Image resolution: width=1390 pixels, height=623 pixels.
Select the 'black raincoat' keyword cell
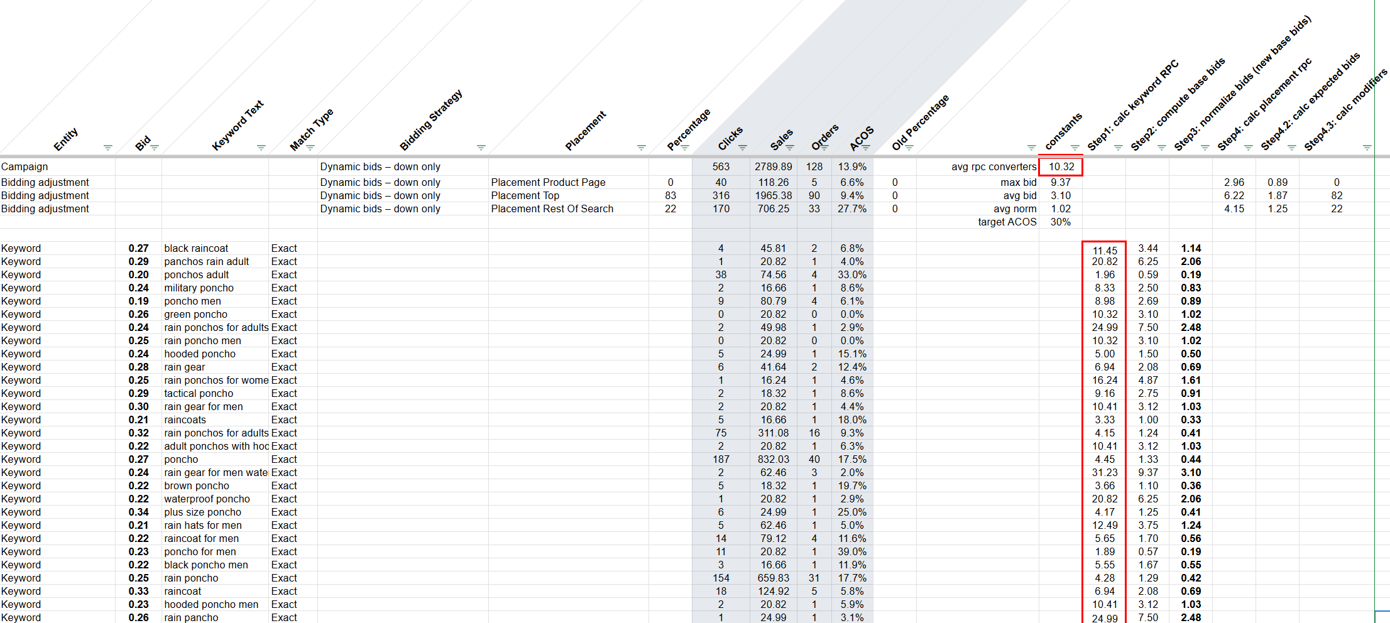(216, 248)
